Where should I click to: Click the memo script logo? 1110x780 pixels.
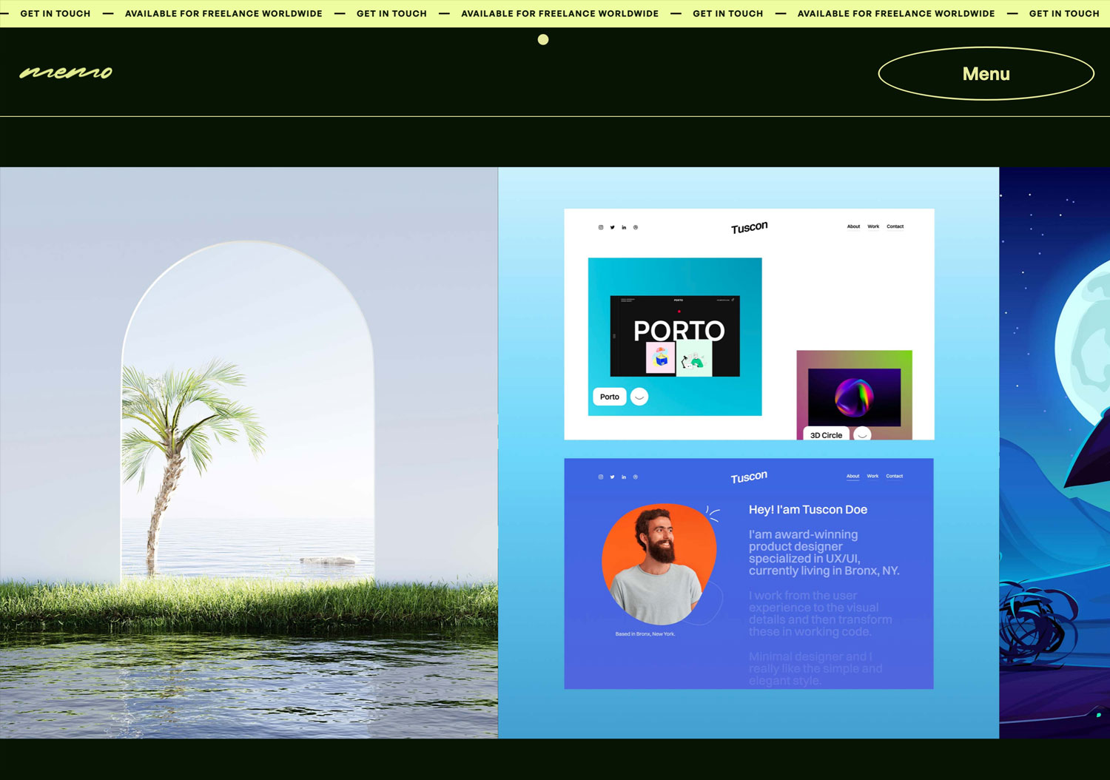[66, 72]
